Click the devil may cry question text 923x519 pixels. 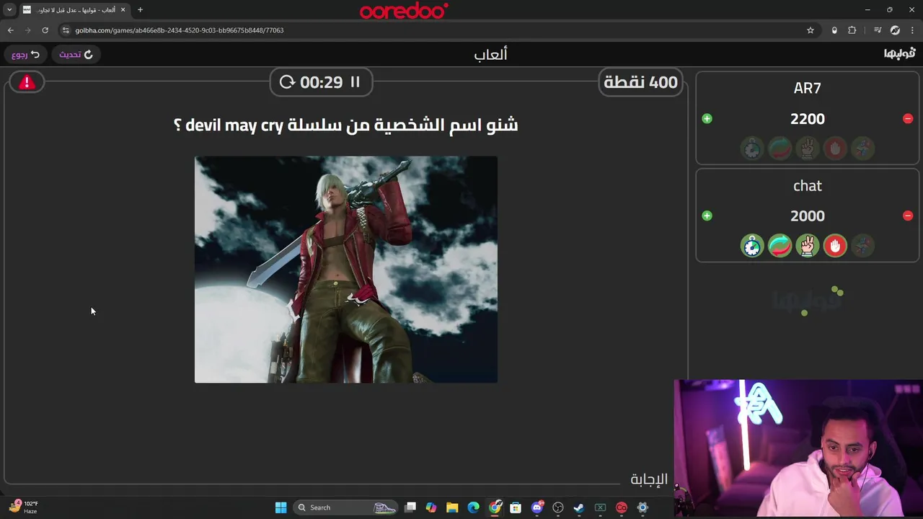point(346,125)
